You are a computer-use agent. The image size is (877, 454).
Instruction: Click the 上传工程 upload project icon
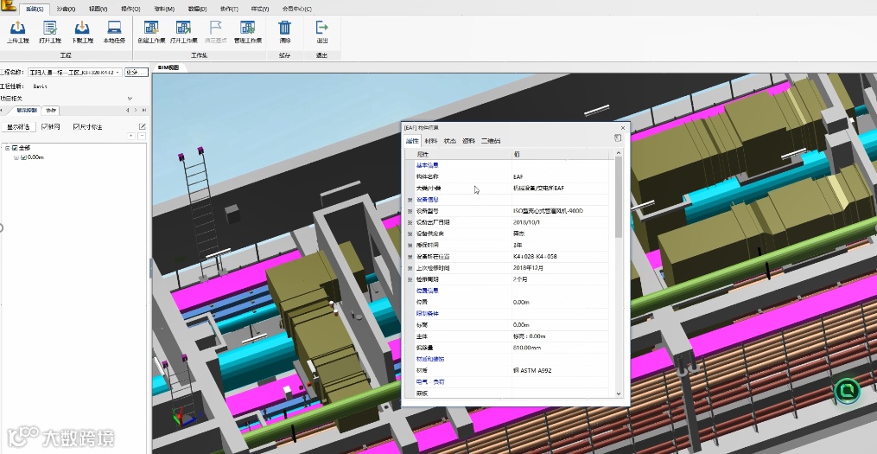tap(17, 29)
